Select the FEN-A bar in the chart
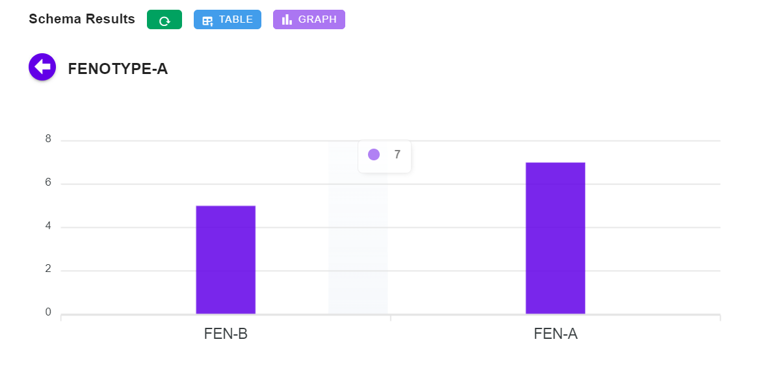Viewport: 775px width, 383px height. pos(555,238)
